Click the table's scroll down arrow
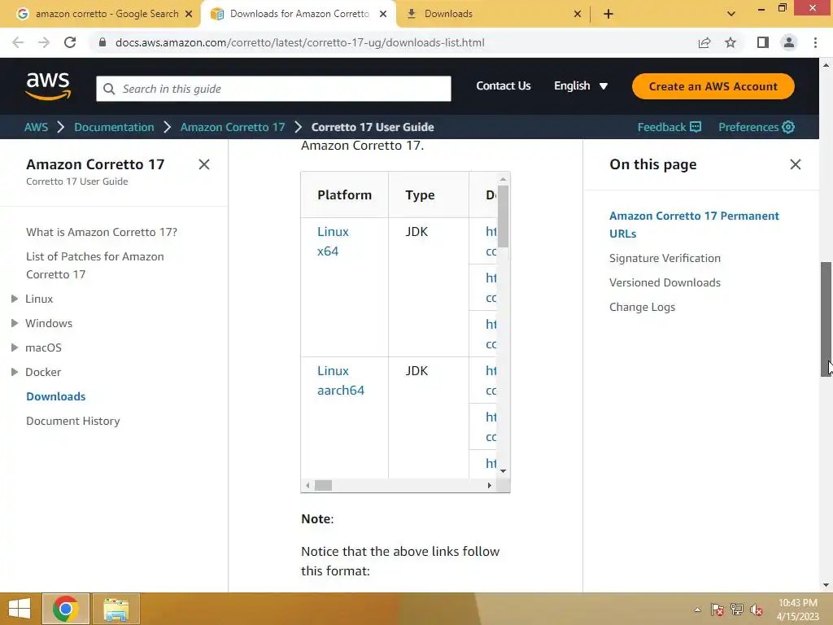Screen dimensions: 833x625 [x=503, y=471]
